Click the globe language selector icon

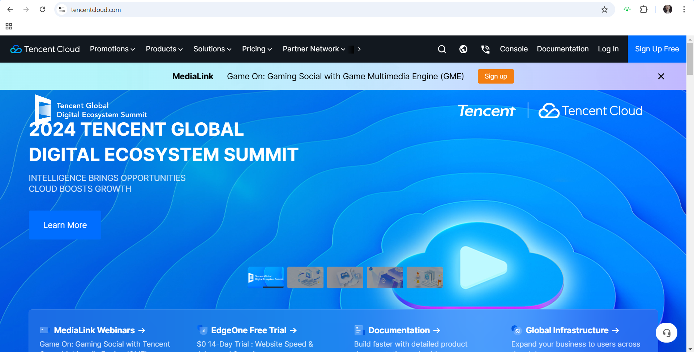pyautogui.click(x=463, y=49)
